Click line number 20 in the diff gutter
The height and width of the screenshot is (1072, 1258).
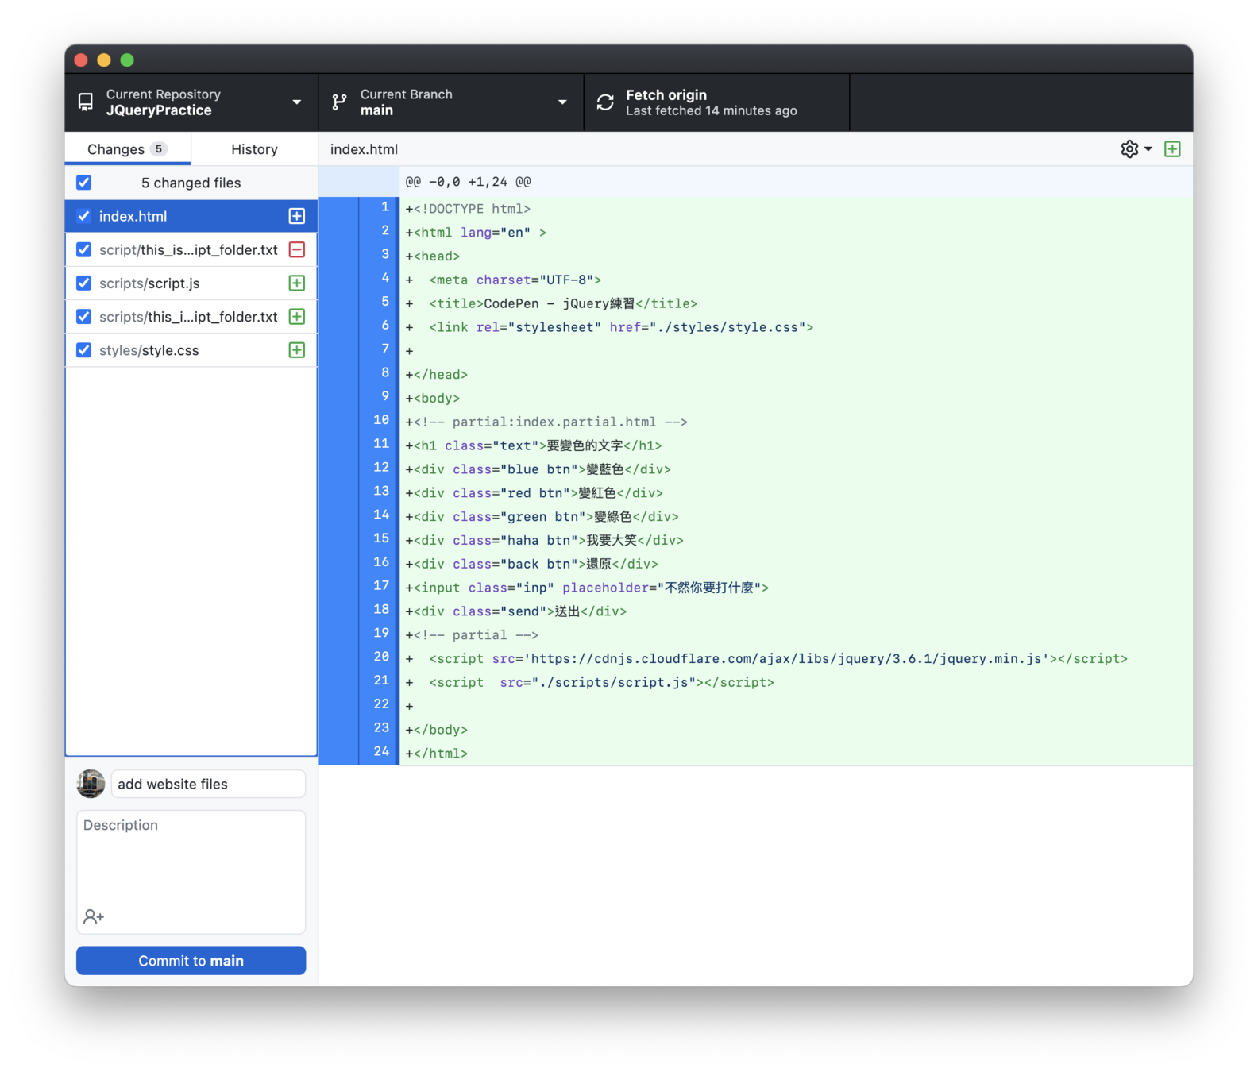(381, 657)
